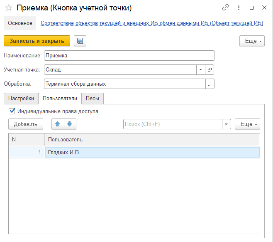Click the floppy disk save icon
The height and width of the screenshot is (242, 273).
tap(80, 41)
